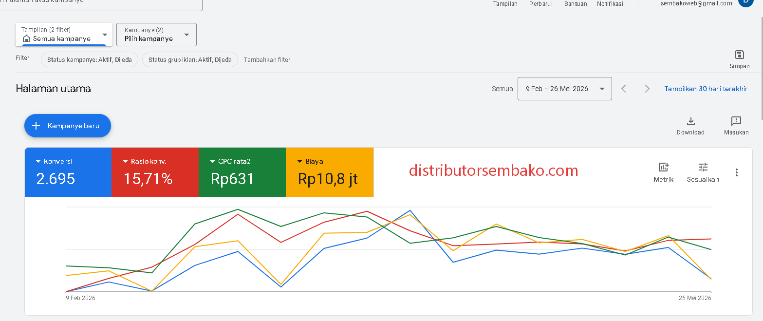This screenshot has width=763, height=321.
Task: Go to next date range arrow
Action: click(x=647, y=89)
